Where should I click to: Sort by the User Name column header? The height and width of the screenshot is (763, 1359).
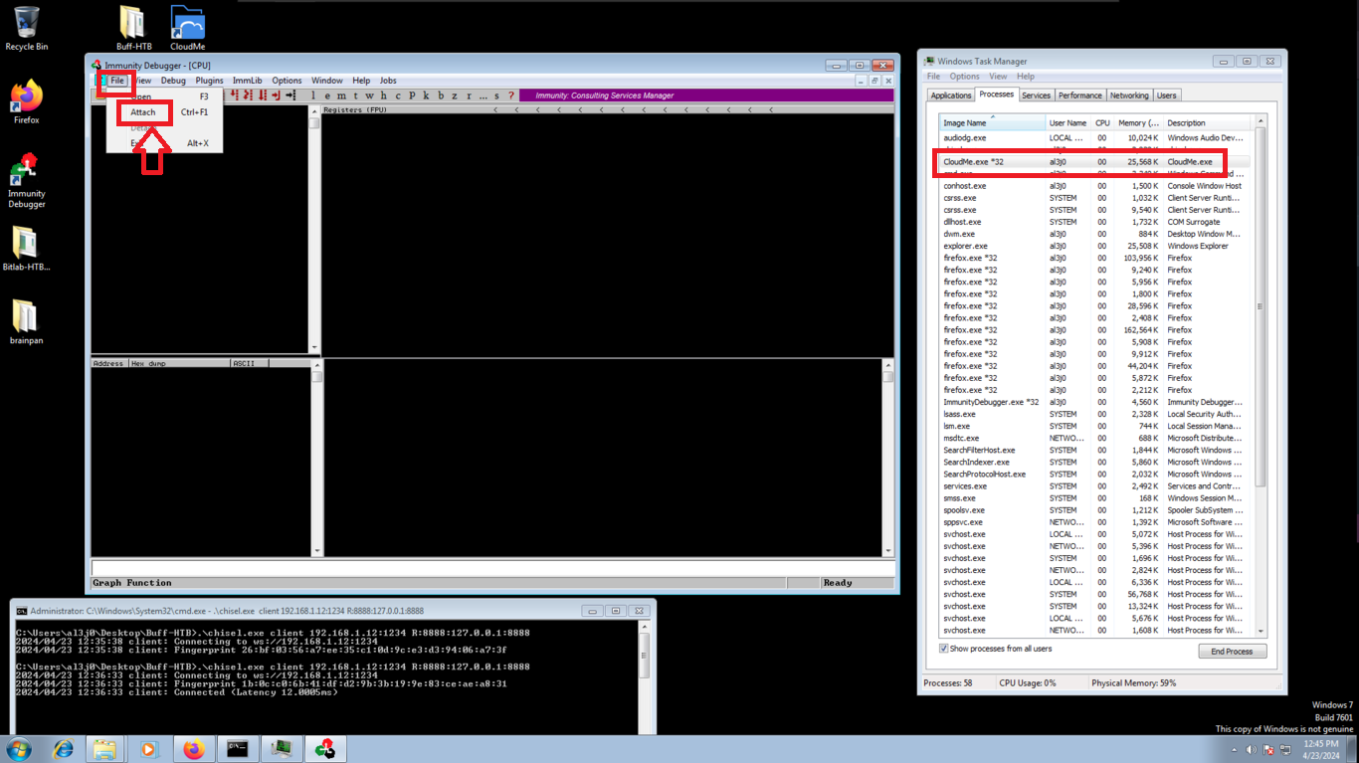(1068, 122)
